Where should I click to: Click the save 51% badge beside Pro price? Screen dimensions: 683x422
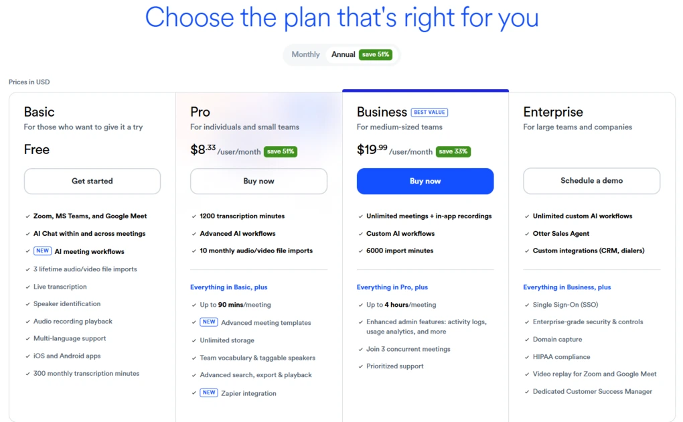[280, 151]
